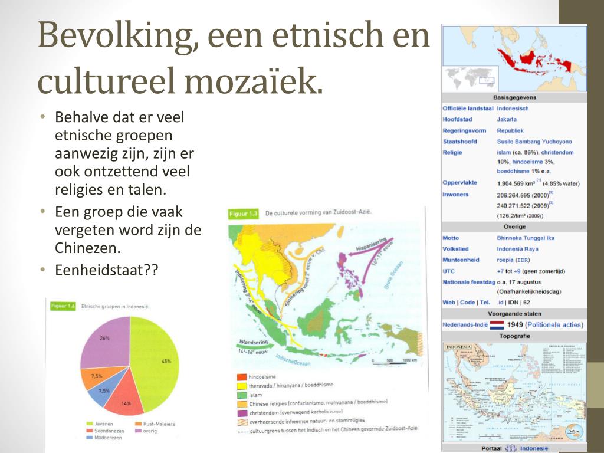Follow the 'Indonesia Raya' link

[517, 250]
